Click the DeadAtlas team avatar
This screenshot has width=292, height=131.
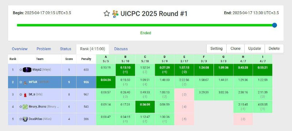pyautogui.click(x=25, y=119)
